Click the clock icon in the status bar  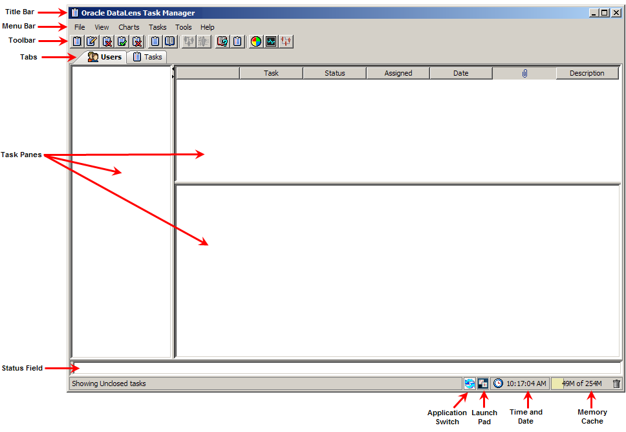[498, 383]
